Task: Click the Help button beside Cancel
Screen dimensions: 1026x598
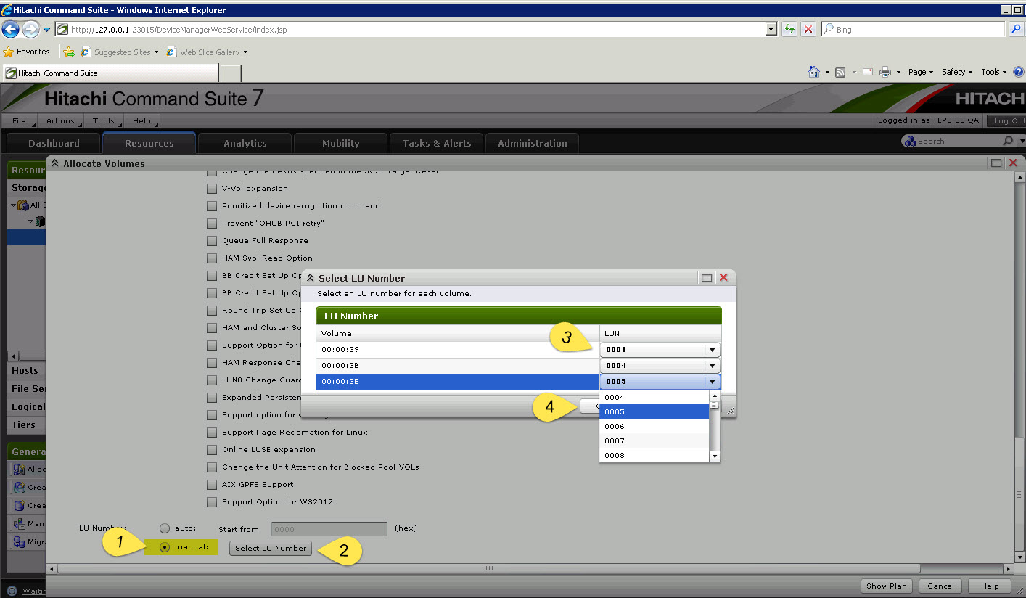Action: pos(990,586)
